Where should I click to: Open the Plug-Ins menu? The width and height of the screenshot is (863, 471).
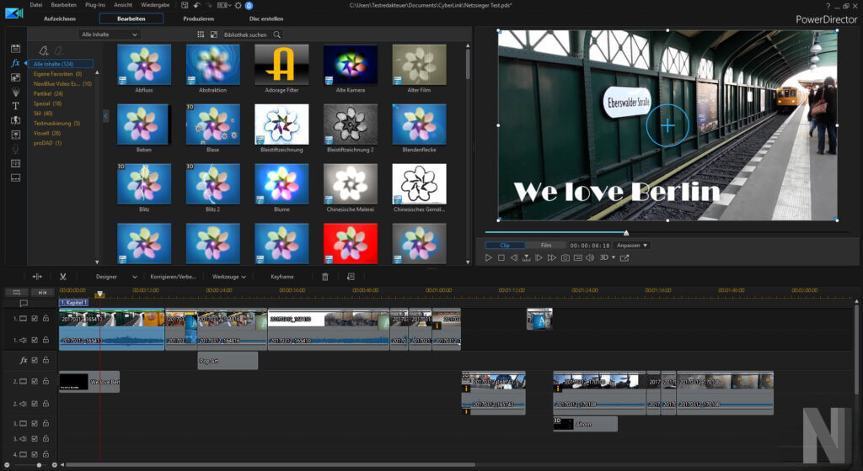[95, 5]
